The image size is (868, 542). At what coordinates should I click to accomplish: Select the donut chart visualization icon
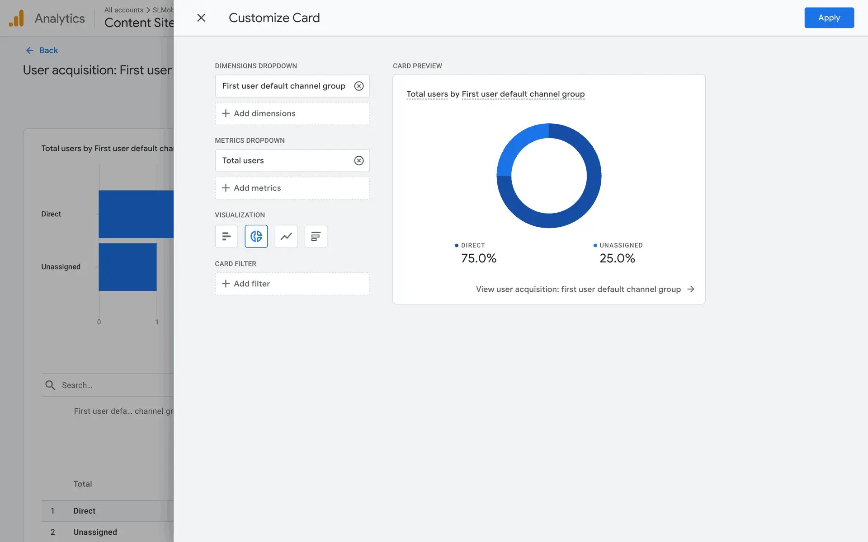pyautogui.click(x=256, y=236)
